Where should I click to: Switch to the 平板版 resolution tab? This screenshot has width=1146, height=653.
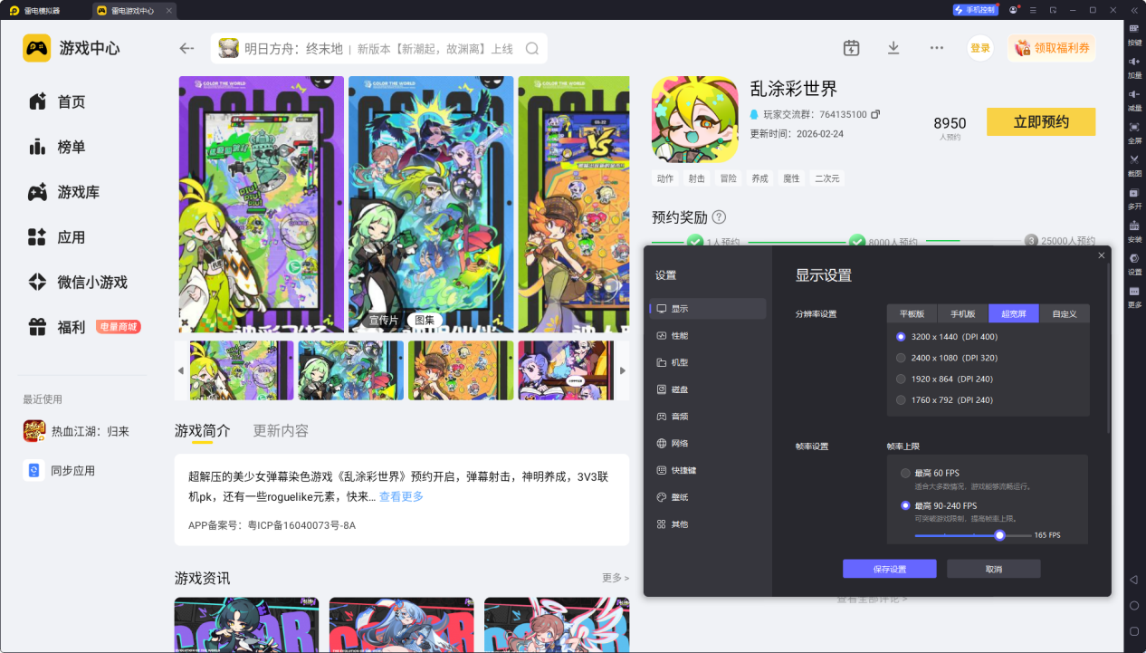tap(912, 314)
